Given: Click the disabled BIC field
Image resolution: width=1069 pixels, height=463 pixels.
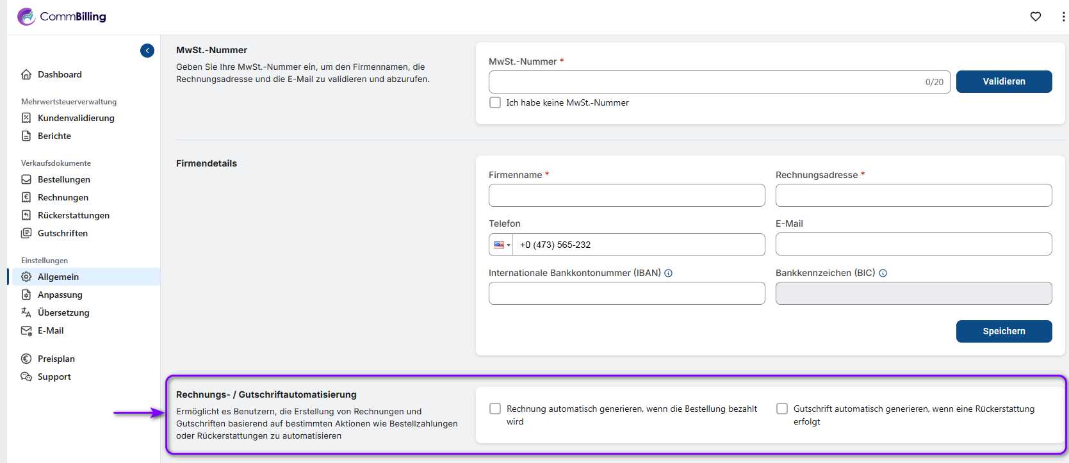Looking at the screenshot, I should [913, 293].
